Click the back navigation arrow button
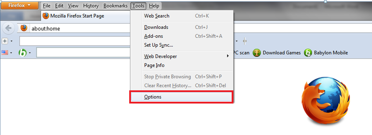The image size is (372, 135). 8,28
